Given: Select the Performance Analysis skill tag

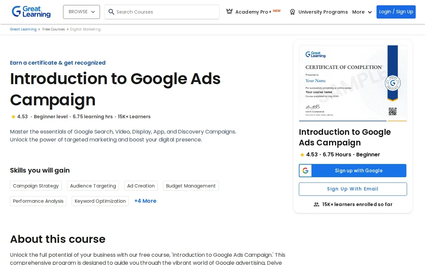Looking at the screenshot, I should [x=38, y=201].
